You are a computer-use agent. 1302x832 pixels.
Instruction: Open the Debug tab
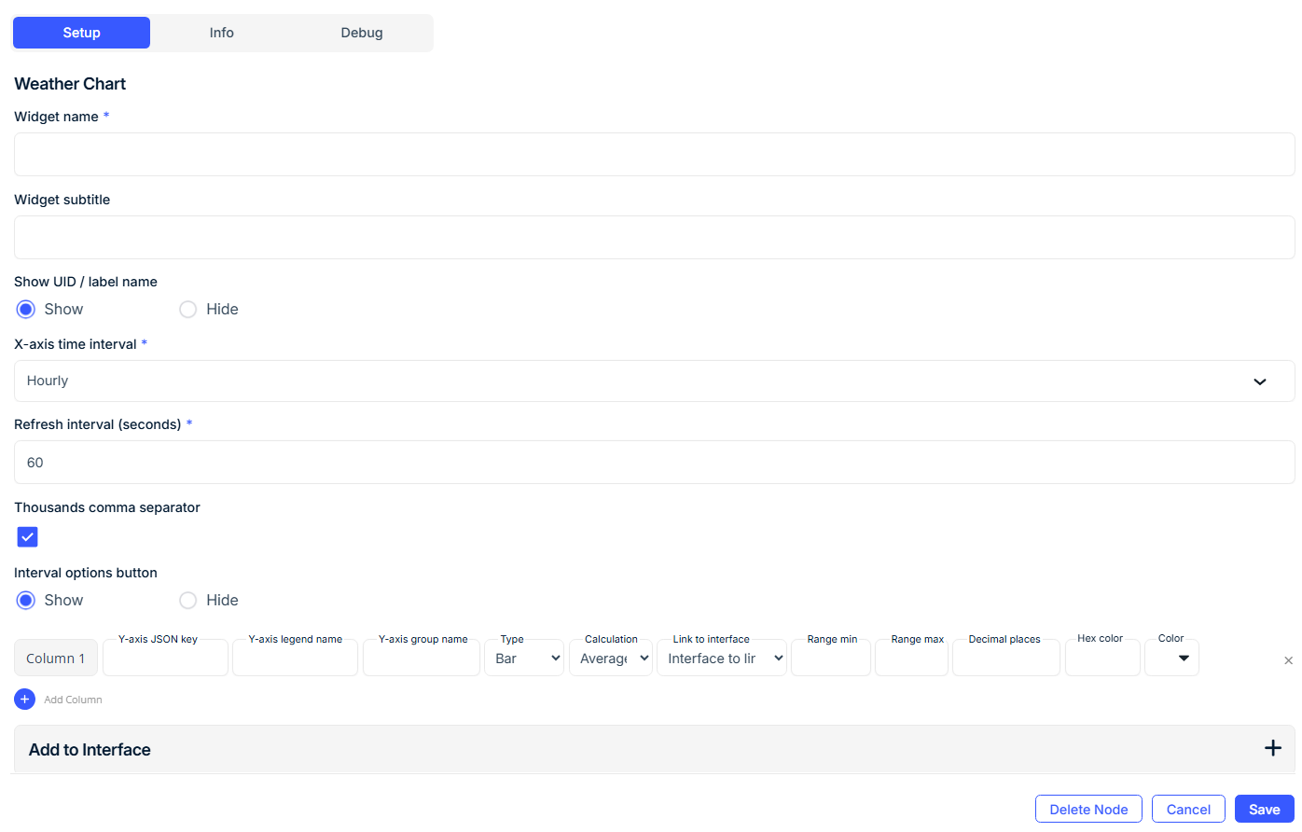362,33
